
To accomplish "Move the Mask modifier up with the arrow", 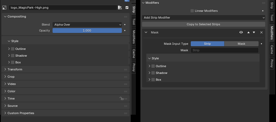I will pos(248,32).
